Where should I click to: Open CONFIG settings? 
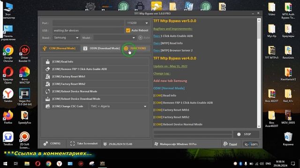point(52,143)
